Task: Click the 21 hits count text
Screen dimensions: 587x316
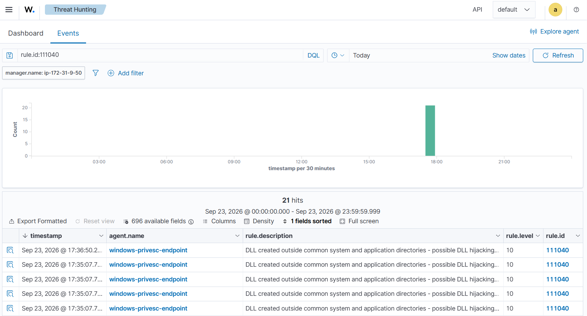Action: [x=292, y=200]
